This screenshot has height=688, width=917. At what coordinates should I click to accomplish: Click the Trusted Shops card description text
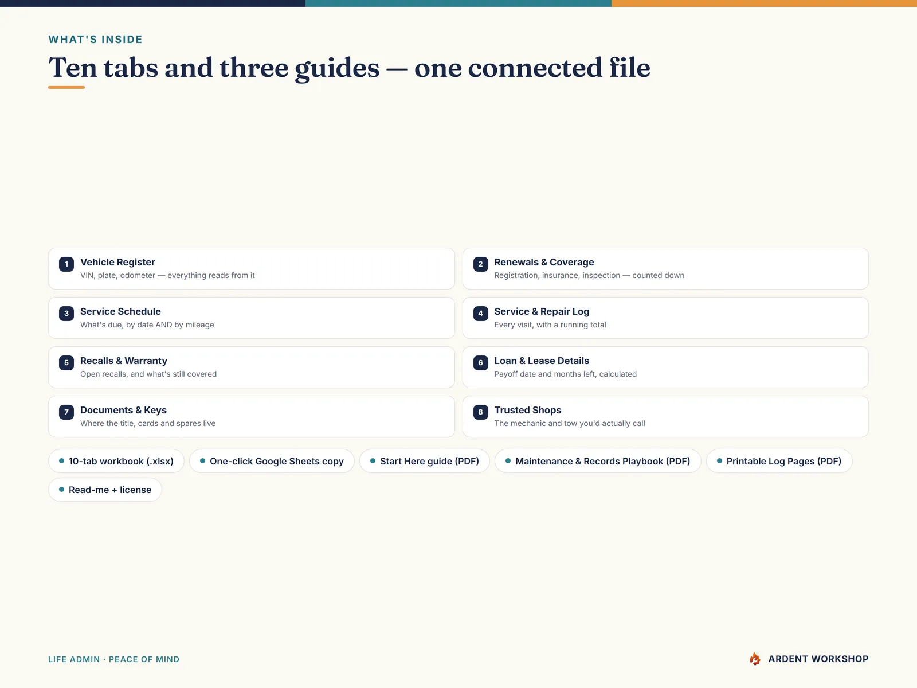(570, 423)
